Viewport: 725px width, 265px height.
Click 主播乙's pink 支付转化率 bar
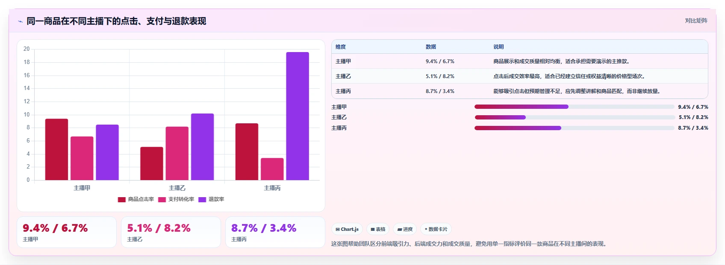[x=177, y=153]
